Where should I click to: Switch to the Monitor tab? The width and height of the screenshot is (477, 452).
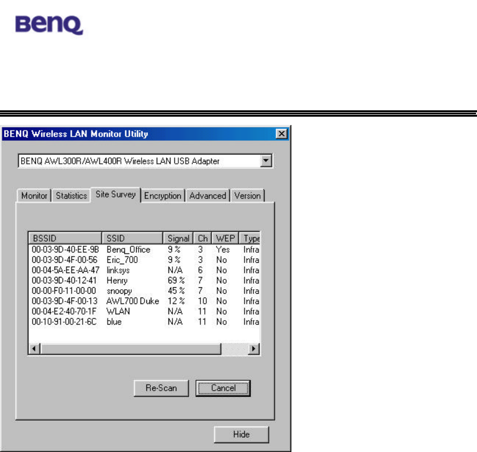click(x=34, y=196)
